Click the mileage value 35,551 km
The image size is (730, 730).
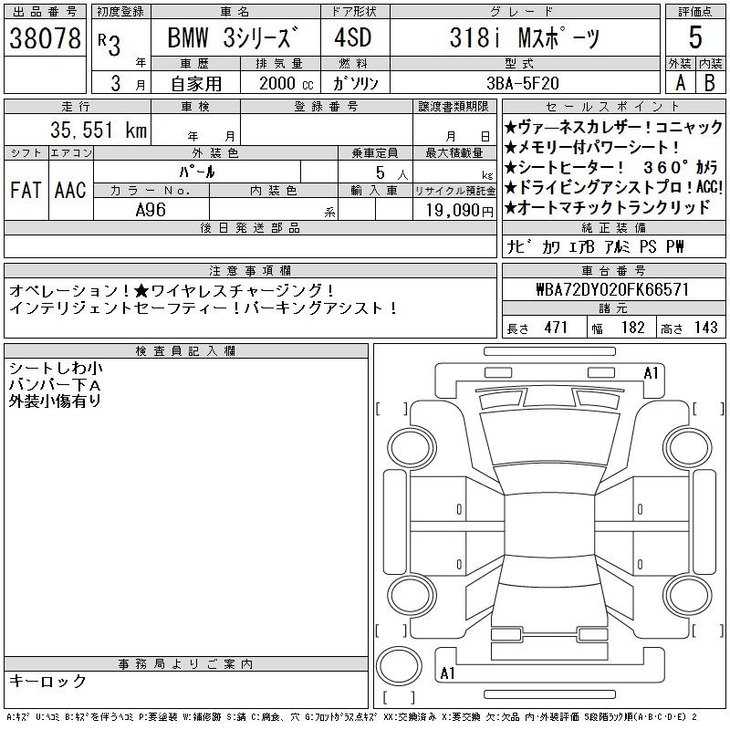pos(91,130)
